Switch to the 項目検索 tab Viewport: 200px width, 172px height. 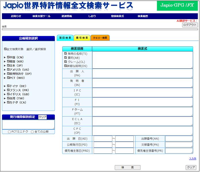pyautogui.click(x=65, y=38)
